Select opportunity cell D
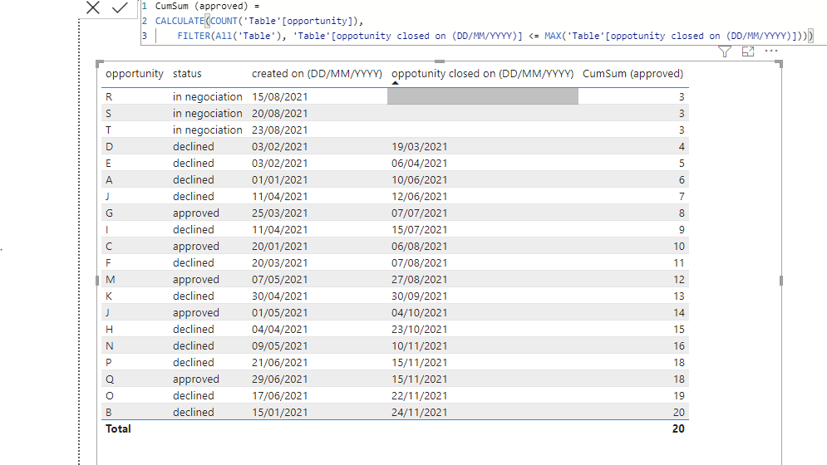 [x=109, y=147]
